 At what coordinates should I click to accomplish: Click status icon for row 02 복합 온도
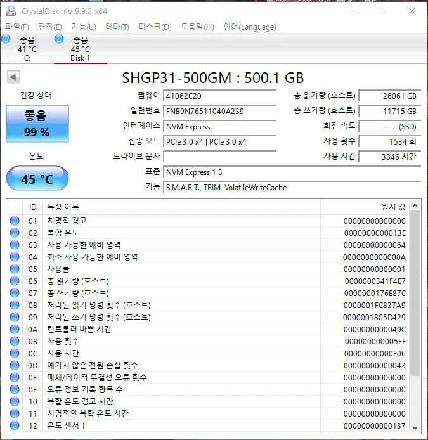point(15,233)
